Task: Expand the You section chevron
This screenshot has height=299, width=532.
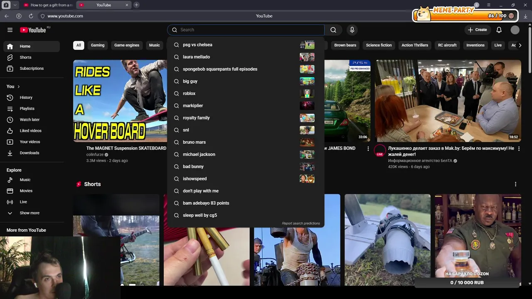Action: pyautogui.click(x=18, y=86)
